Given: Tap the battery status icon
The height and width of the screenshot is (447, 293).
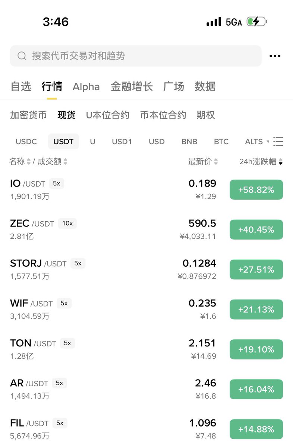Looking at the screenshot, I should pyautogui.click(x=257, y=22).
